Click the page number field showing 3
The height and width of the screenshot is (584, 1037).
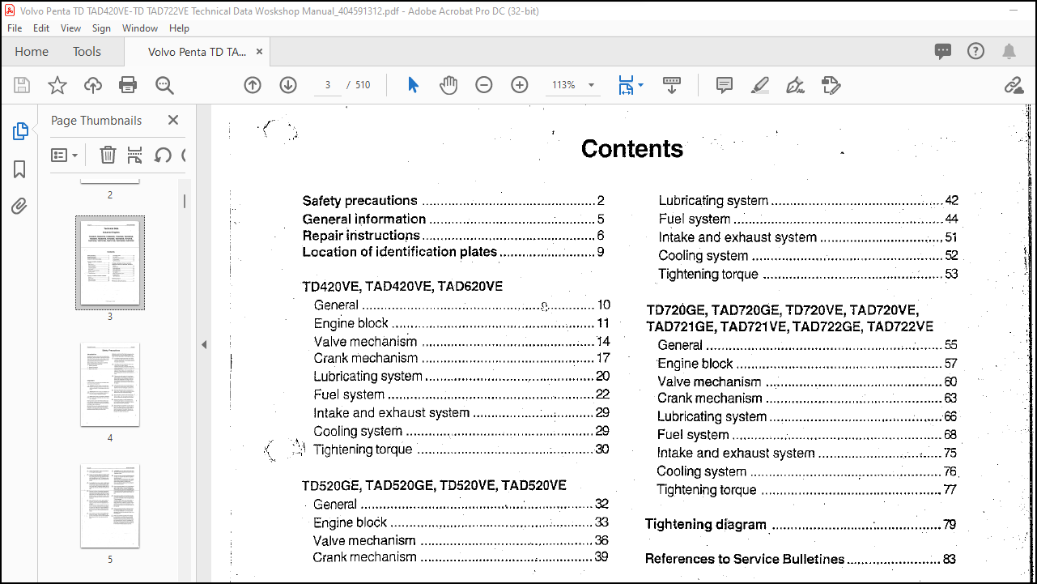point(328,85)
